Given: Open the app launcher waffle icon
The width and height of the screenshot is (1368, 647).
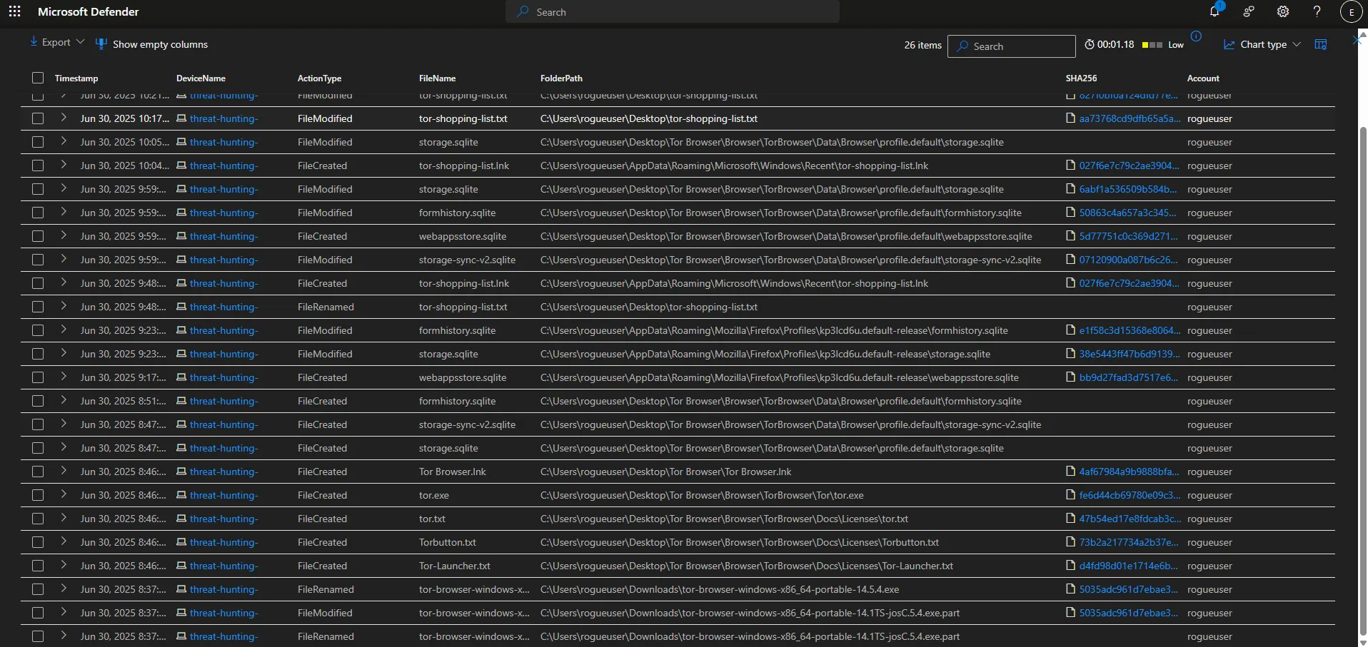Looking at the screenshot, I should click(x=14, y=11).
